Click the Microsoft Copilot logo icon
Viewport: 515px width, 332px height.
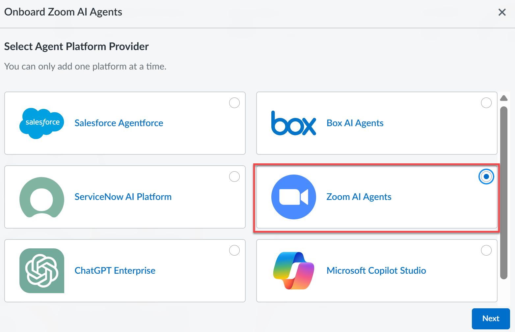pyautogui.click(x=293, y=271)
